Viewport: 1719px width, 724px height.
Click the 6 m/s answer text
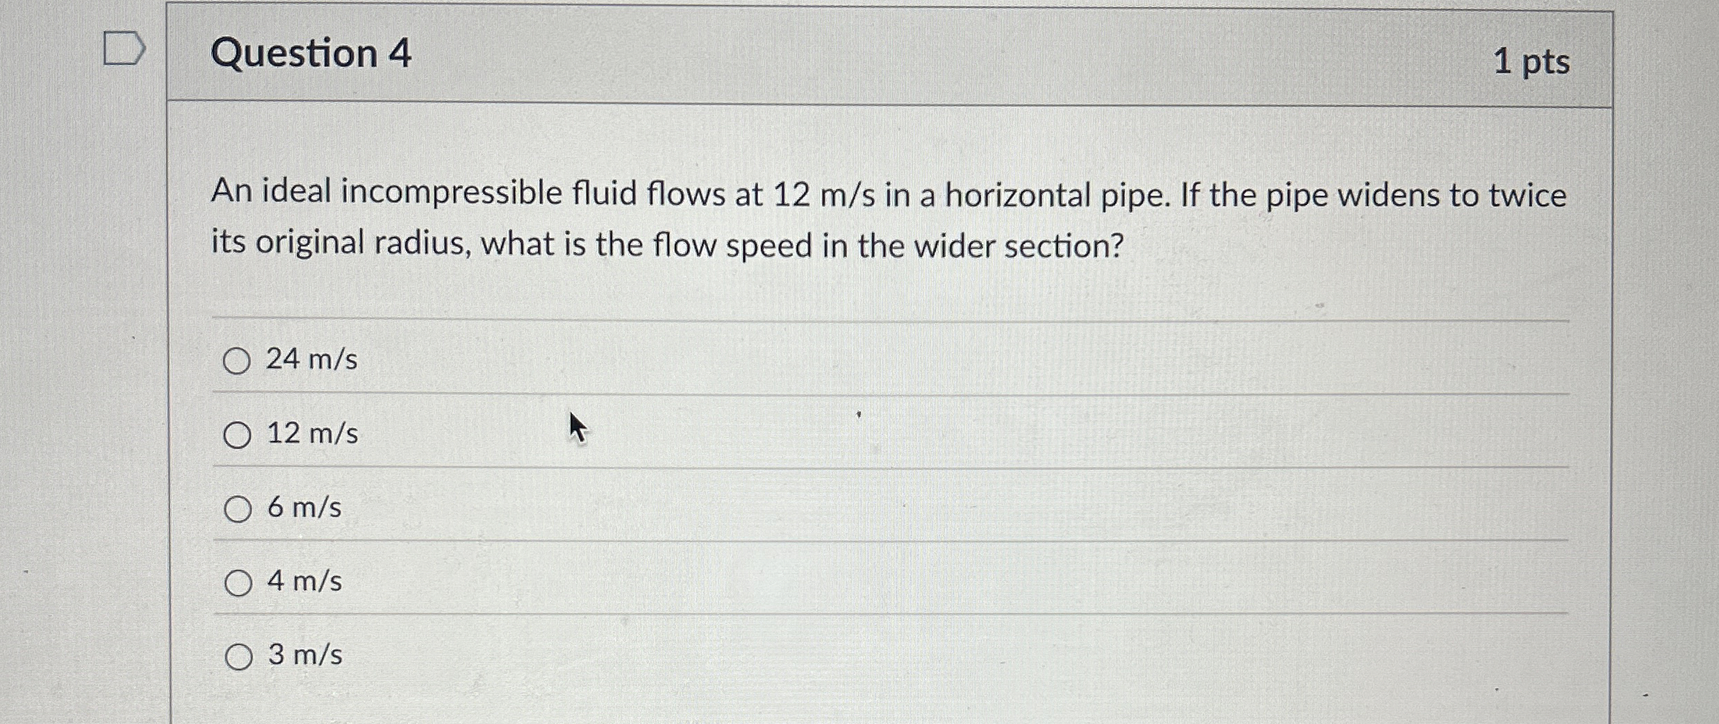coord(304,509)
